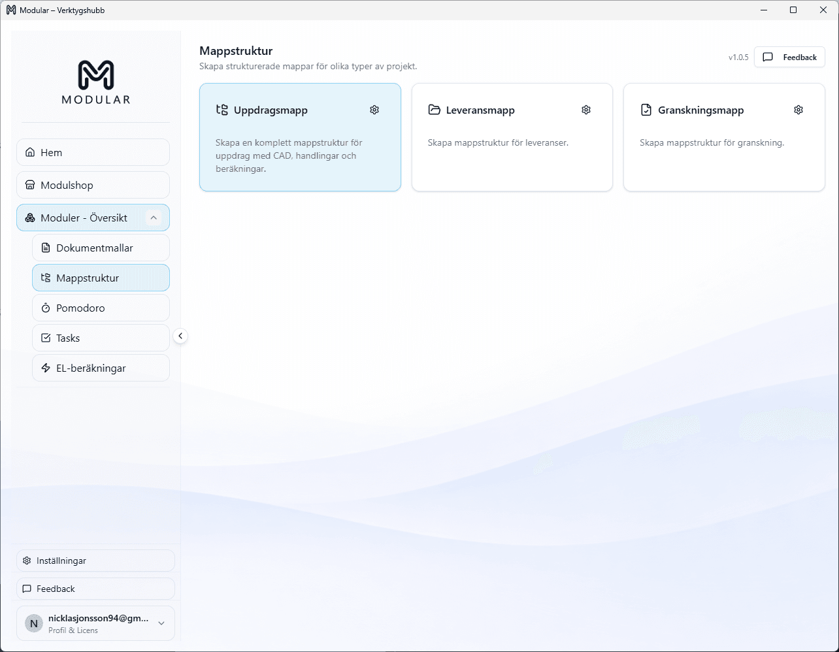The height and width of the screenshot is (652, 839).
Task: Open gear settings for Granskningsmapp
Action: click(x=798, y=110)
